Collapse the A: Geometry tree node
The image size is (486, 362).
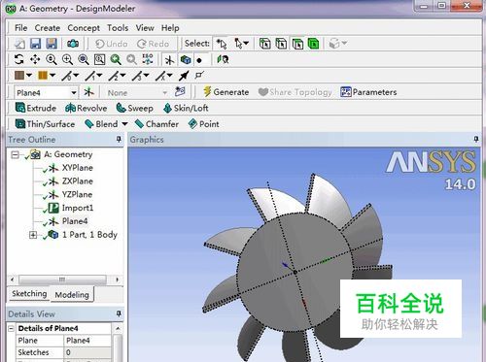[x=15, y=154]
